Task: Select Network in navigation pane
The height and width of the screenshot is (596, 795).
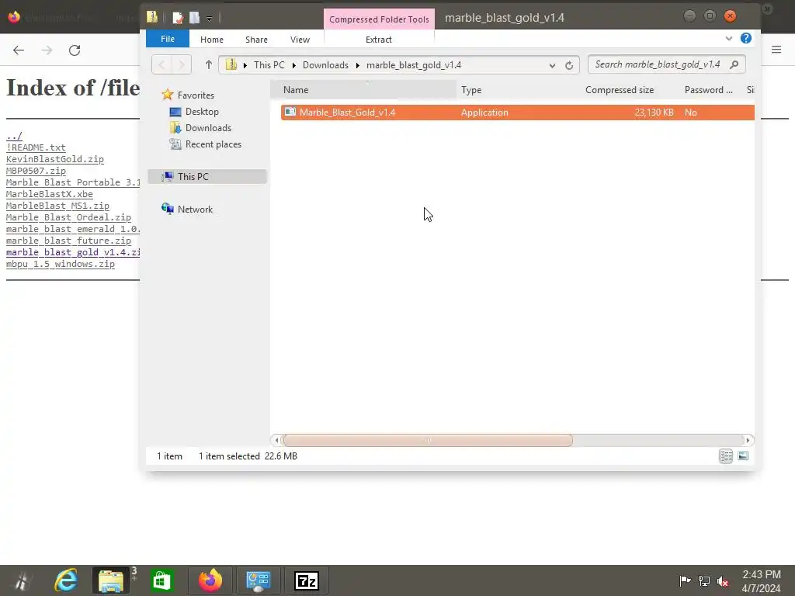Action: point(195,210)
